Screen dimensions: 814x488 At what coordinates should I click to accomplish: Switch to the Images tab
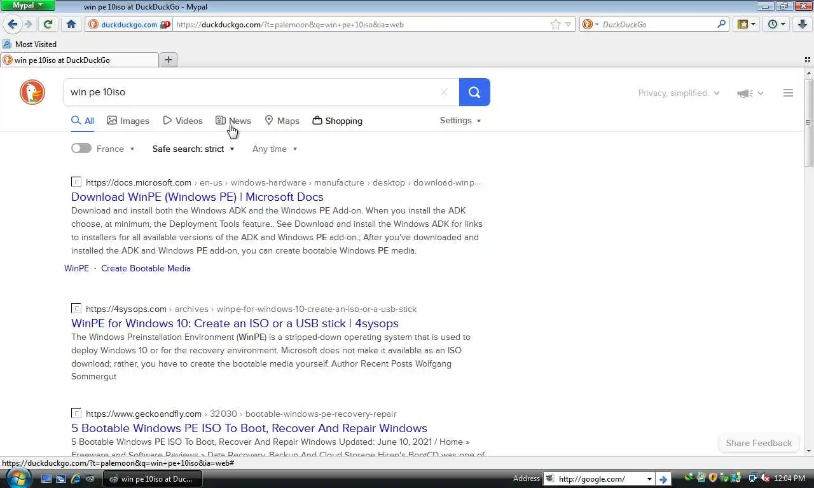click(x=128, y=121)
